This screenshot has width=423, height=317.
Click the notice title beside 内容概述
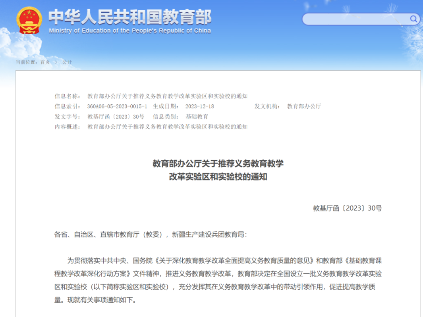click(167, 127)
